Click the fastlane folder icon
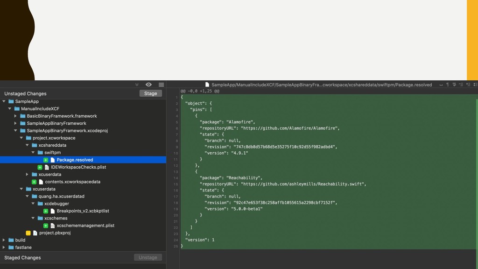Image resolution: width=478 pixels, height=269 pixels. pos(11,248)
